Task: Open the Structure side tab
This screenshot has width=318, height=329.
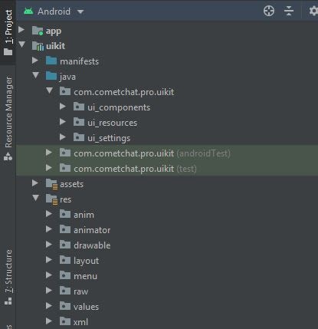Action: [x=8, y=277]
